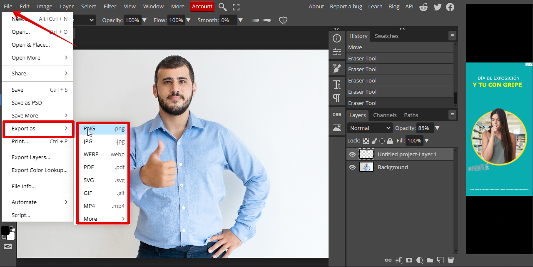Expand the Automate submenu
This screenshot has width=533, height=267.
click(37, 202)
